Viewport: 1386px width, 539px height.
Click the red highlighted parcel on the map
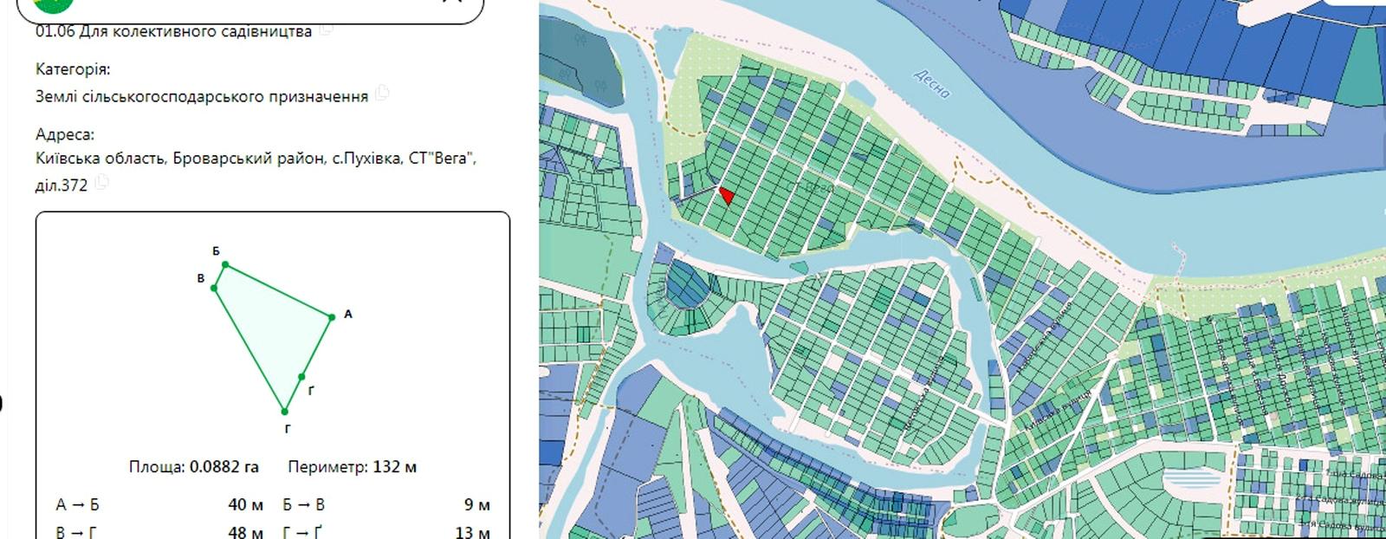[x=727, y=196]
